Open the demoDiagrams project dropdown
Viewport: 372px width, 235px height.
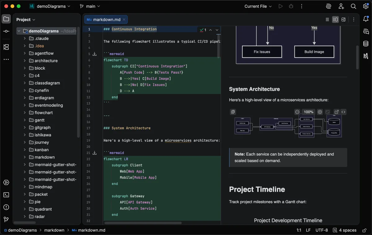click(50, 6)
